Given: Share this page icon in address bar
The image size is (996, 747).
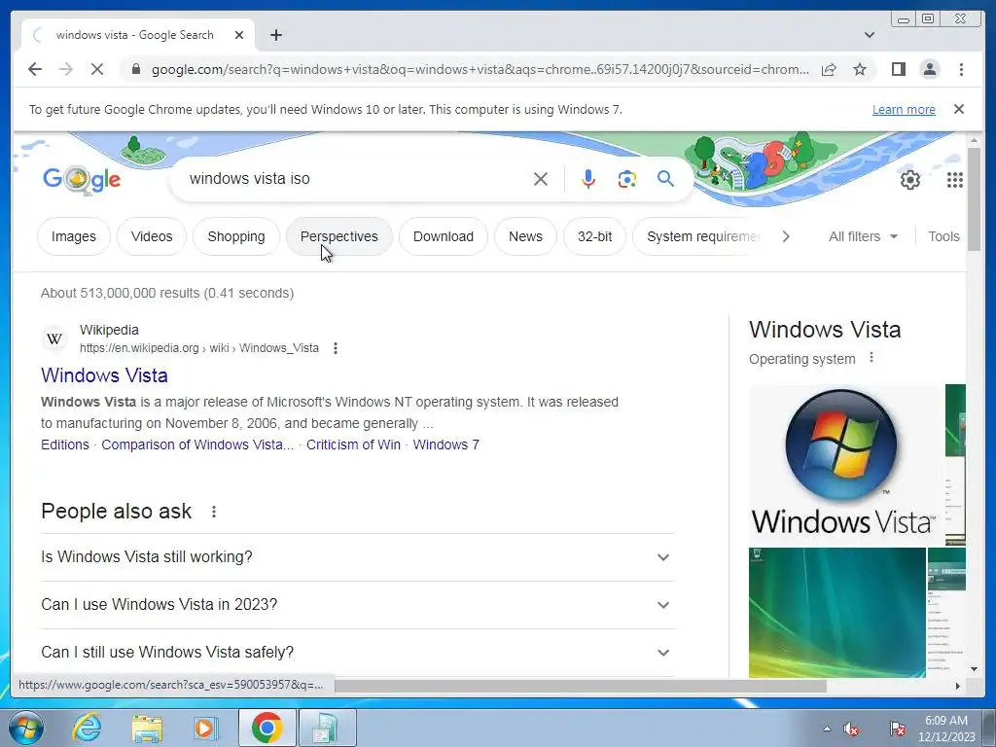Looking at the screenshot, I should click(x=829, y=69).
